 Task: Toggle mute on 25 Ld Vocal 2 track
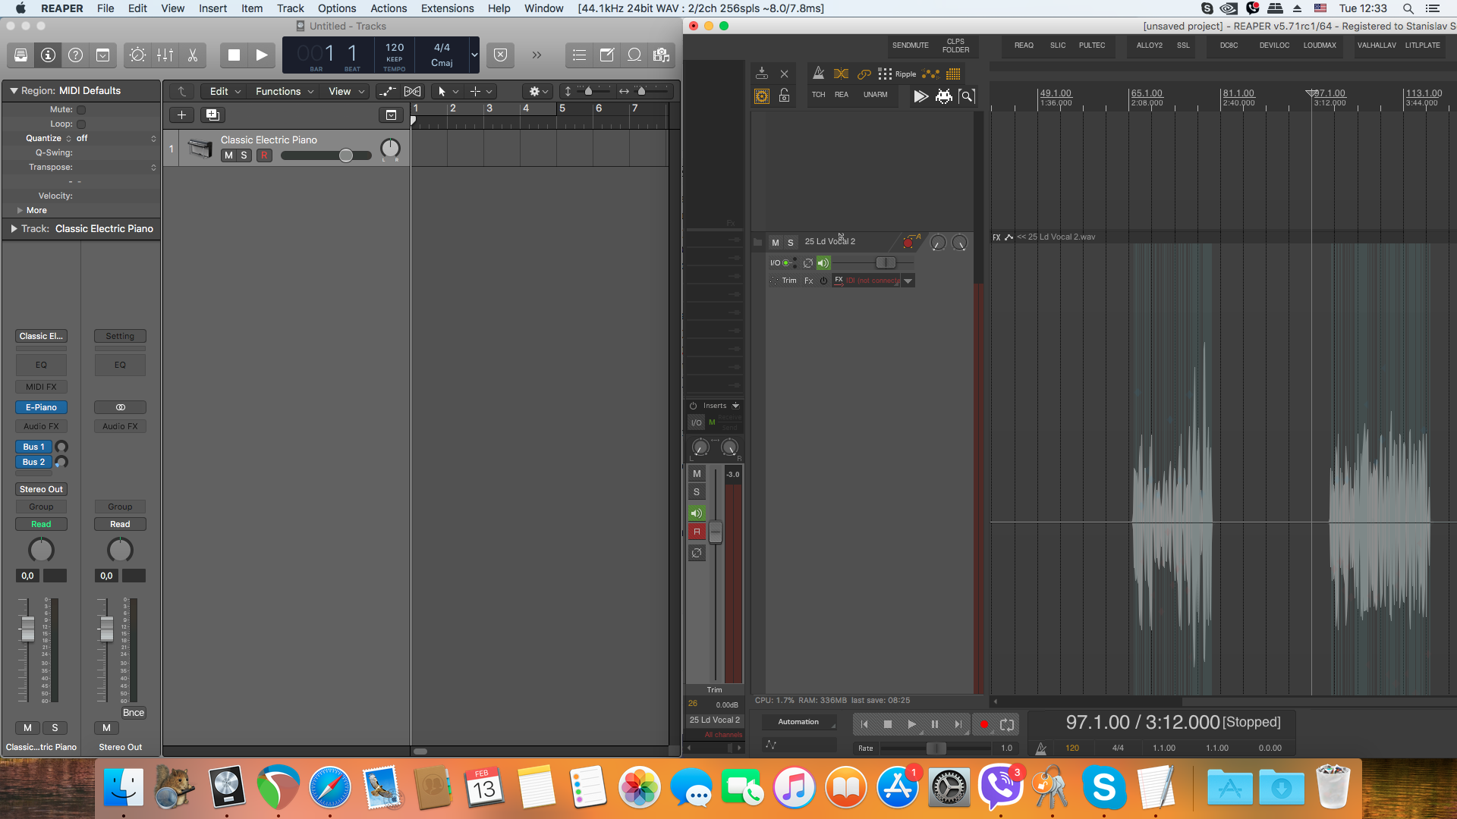coord(775,242)
